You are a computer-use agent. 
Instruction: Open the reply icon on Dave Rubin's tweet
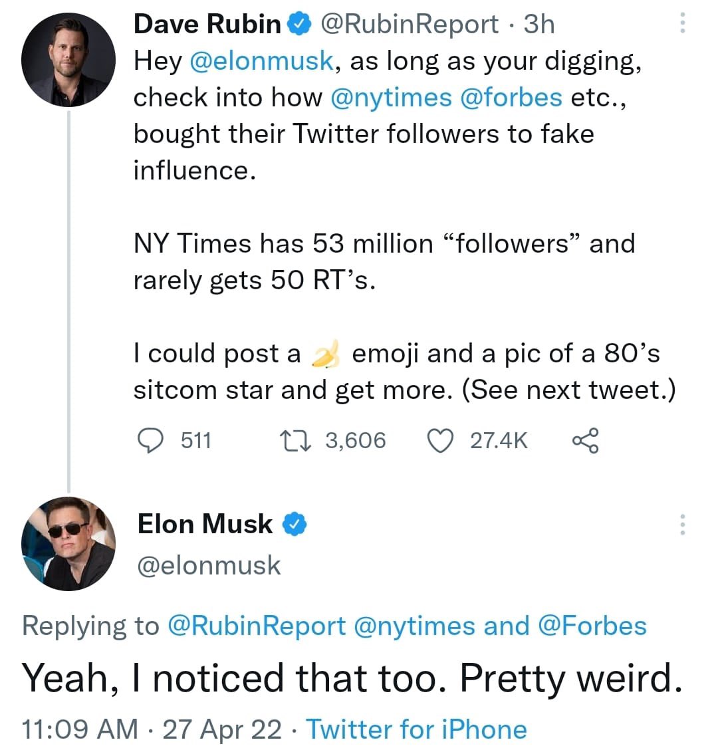tap(151, 440)
